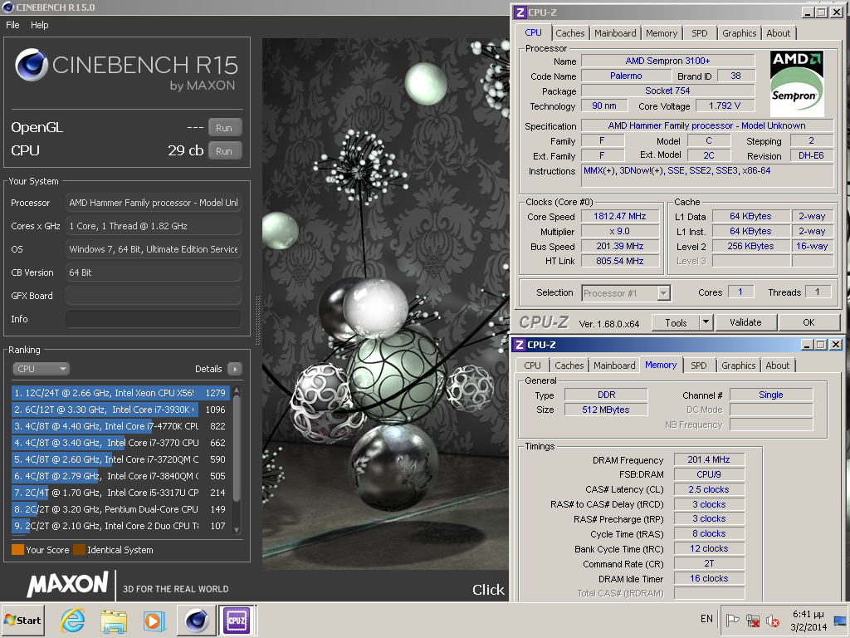Select Caches tab in lower CPU-Z window

tap(569, 366)
